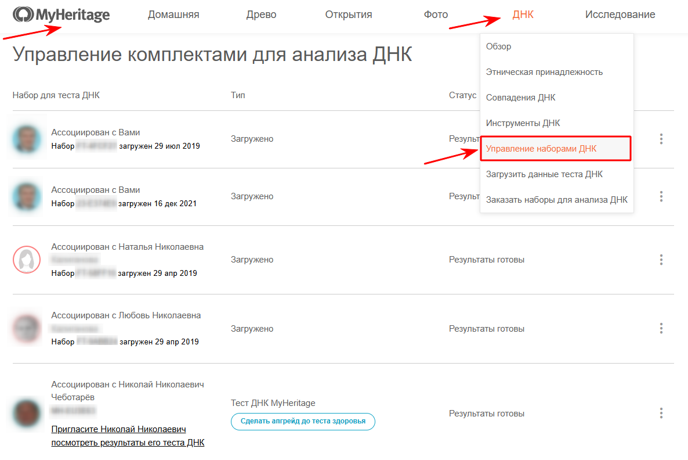This screenshot has height=460, width=688.
Task: Click Николай Николаевич Чеботарёв's avatar photo
Action: (27, 413)
